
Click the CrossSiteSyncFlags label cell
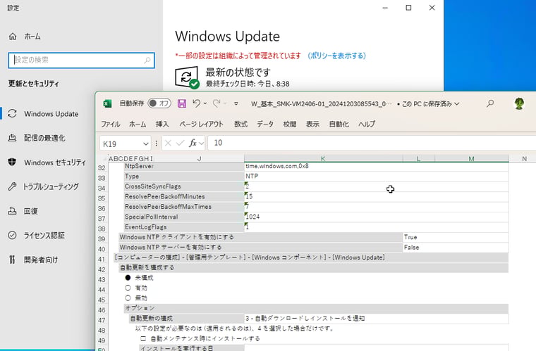click(x=184, y=186)
